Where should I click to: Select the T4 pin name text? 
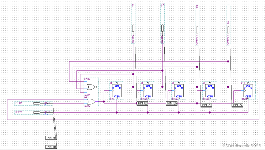coord(228,23)
